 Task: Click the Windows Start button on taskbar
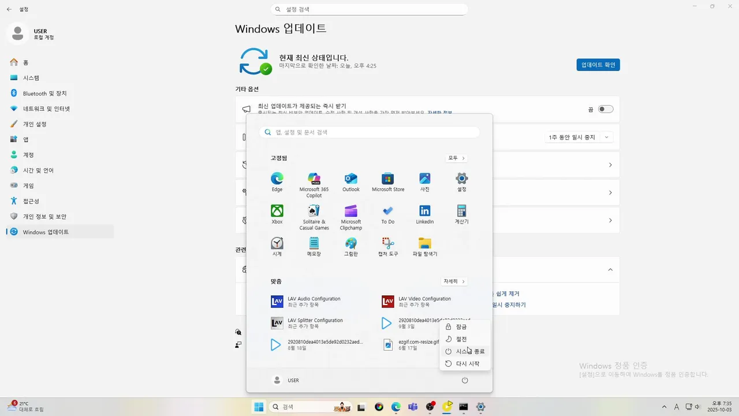point(259,407)
